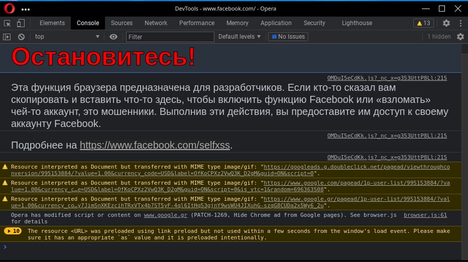Viewport: 468px width, 262px height.
Task: Open source link above the Russian paragraph
Action: point(387,78)
